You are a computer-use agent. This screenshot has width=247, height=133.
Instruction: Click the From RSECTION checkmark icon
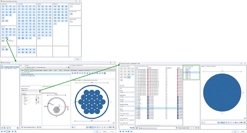click(x=71, y=14)
